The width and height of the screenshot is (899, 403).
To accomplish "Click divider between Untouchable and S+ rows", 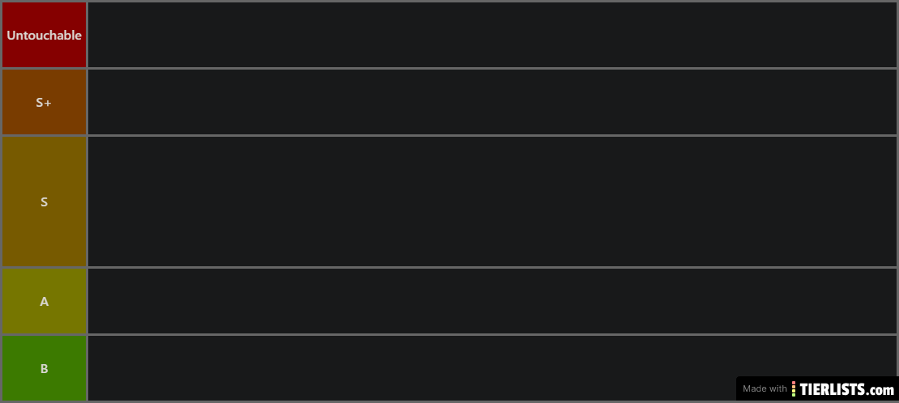I will pyautogui.click(x=450, y=68).
